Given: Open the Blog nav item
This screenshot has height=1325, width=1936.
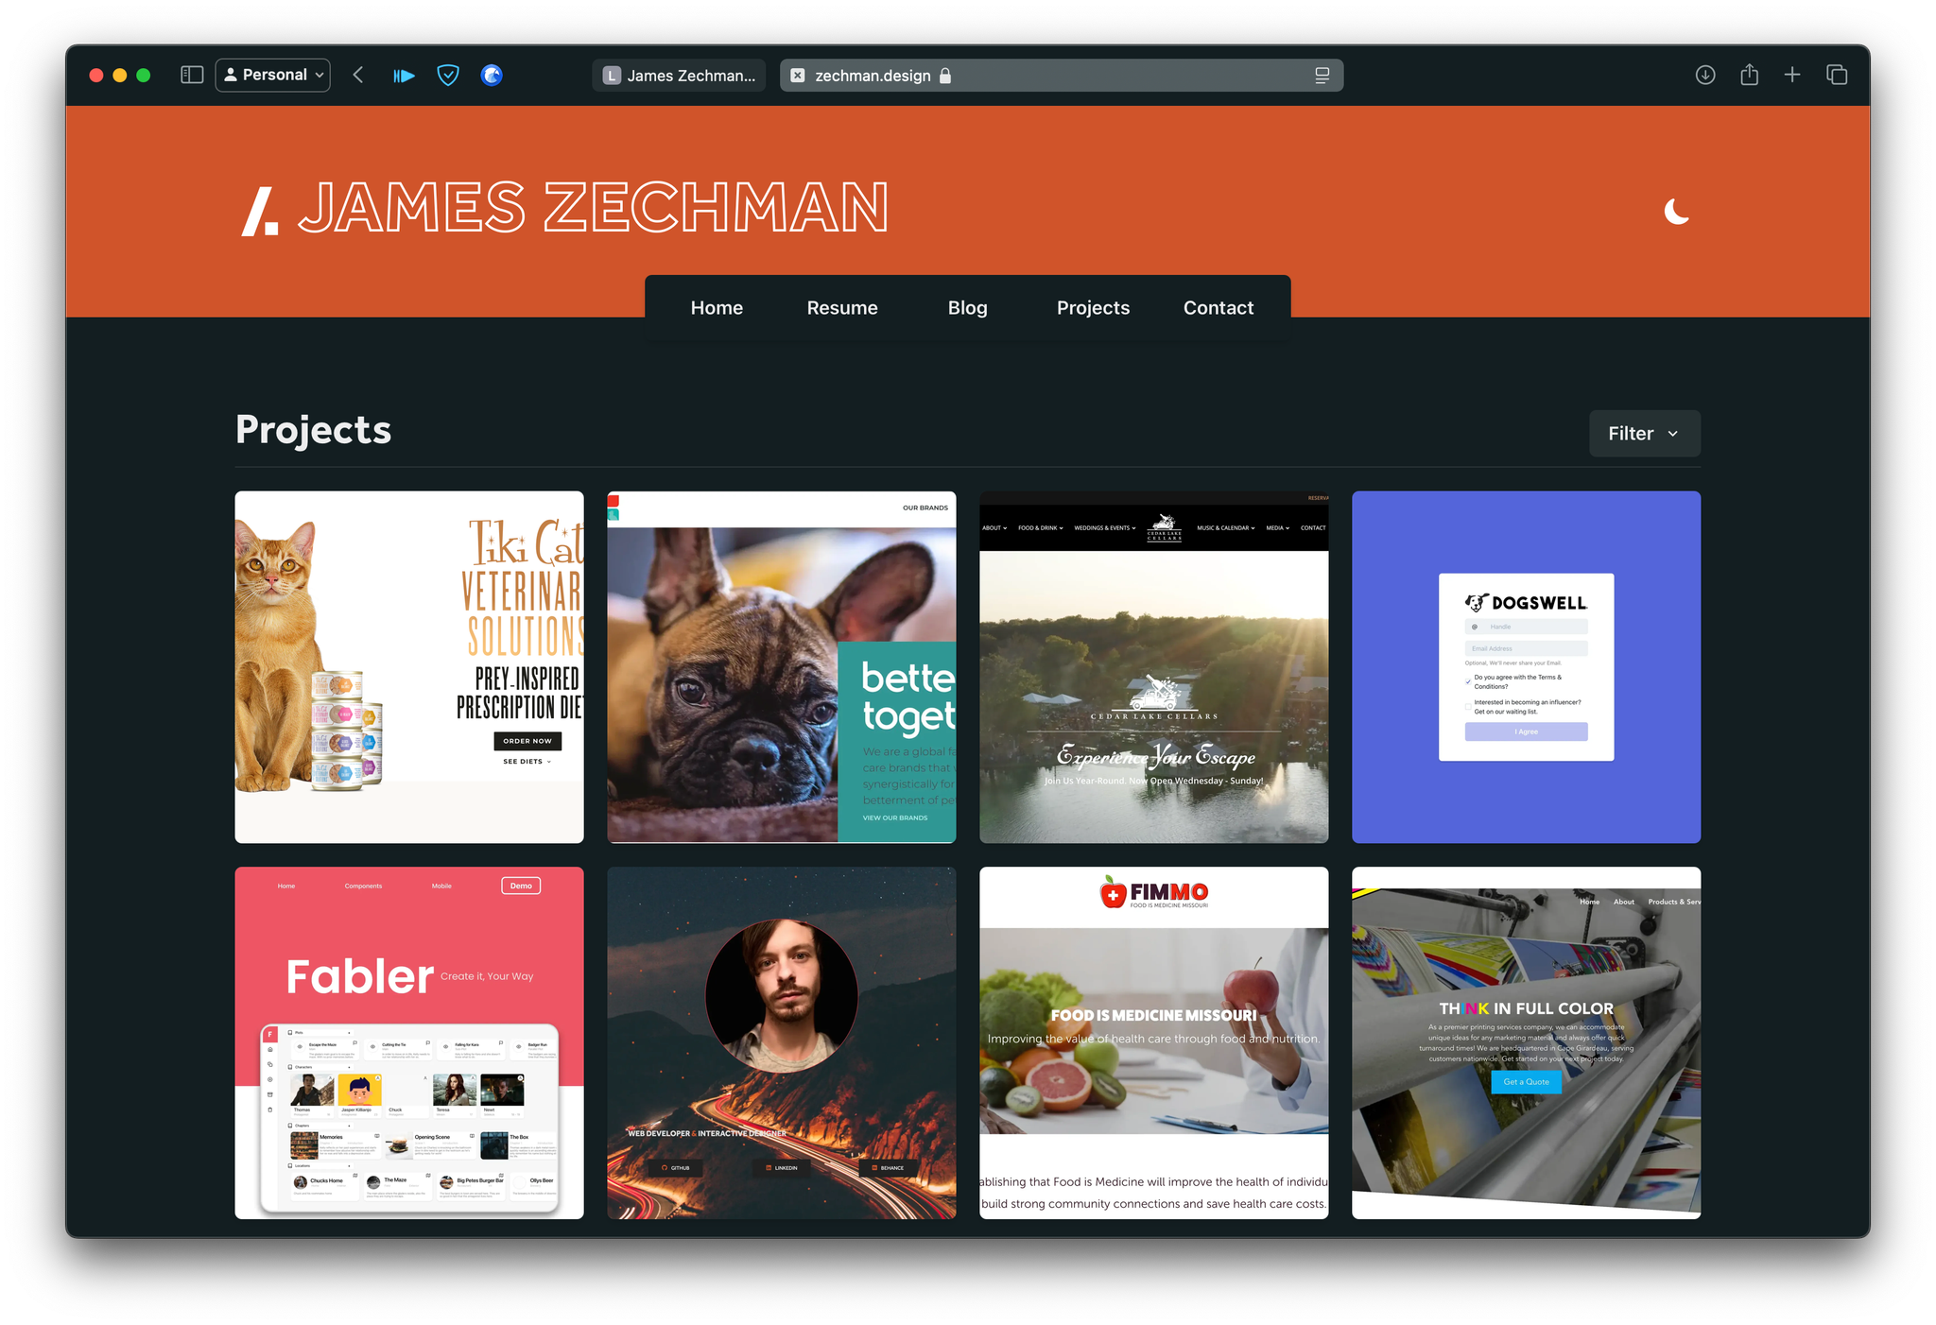Looking at the screenshot, I should click(x=967, y=308).
